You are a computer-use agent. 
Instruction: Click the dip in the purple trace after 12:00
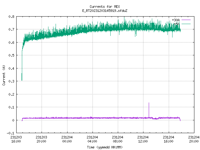156,119
